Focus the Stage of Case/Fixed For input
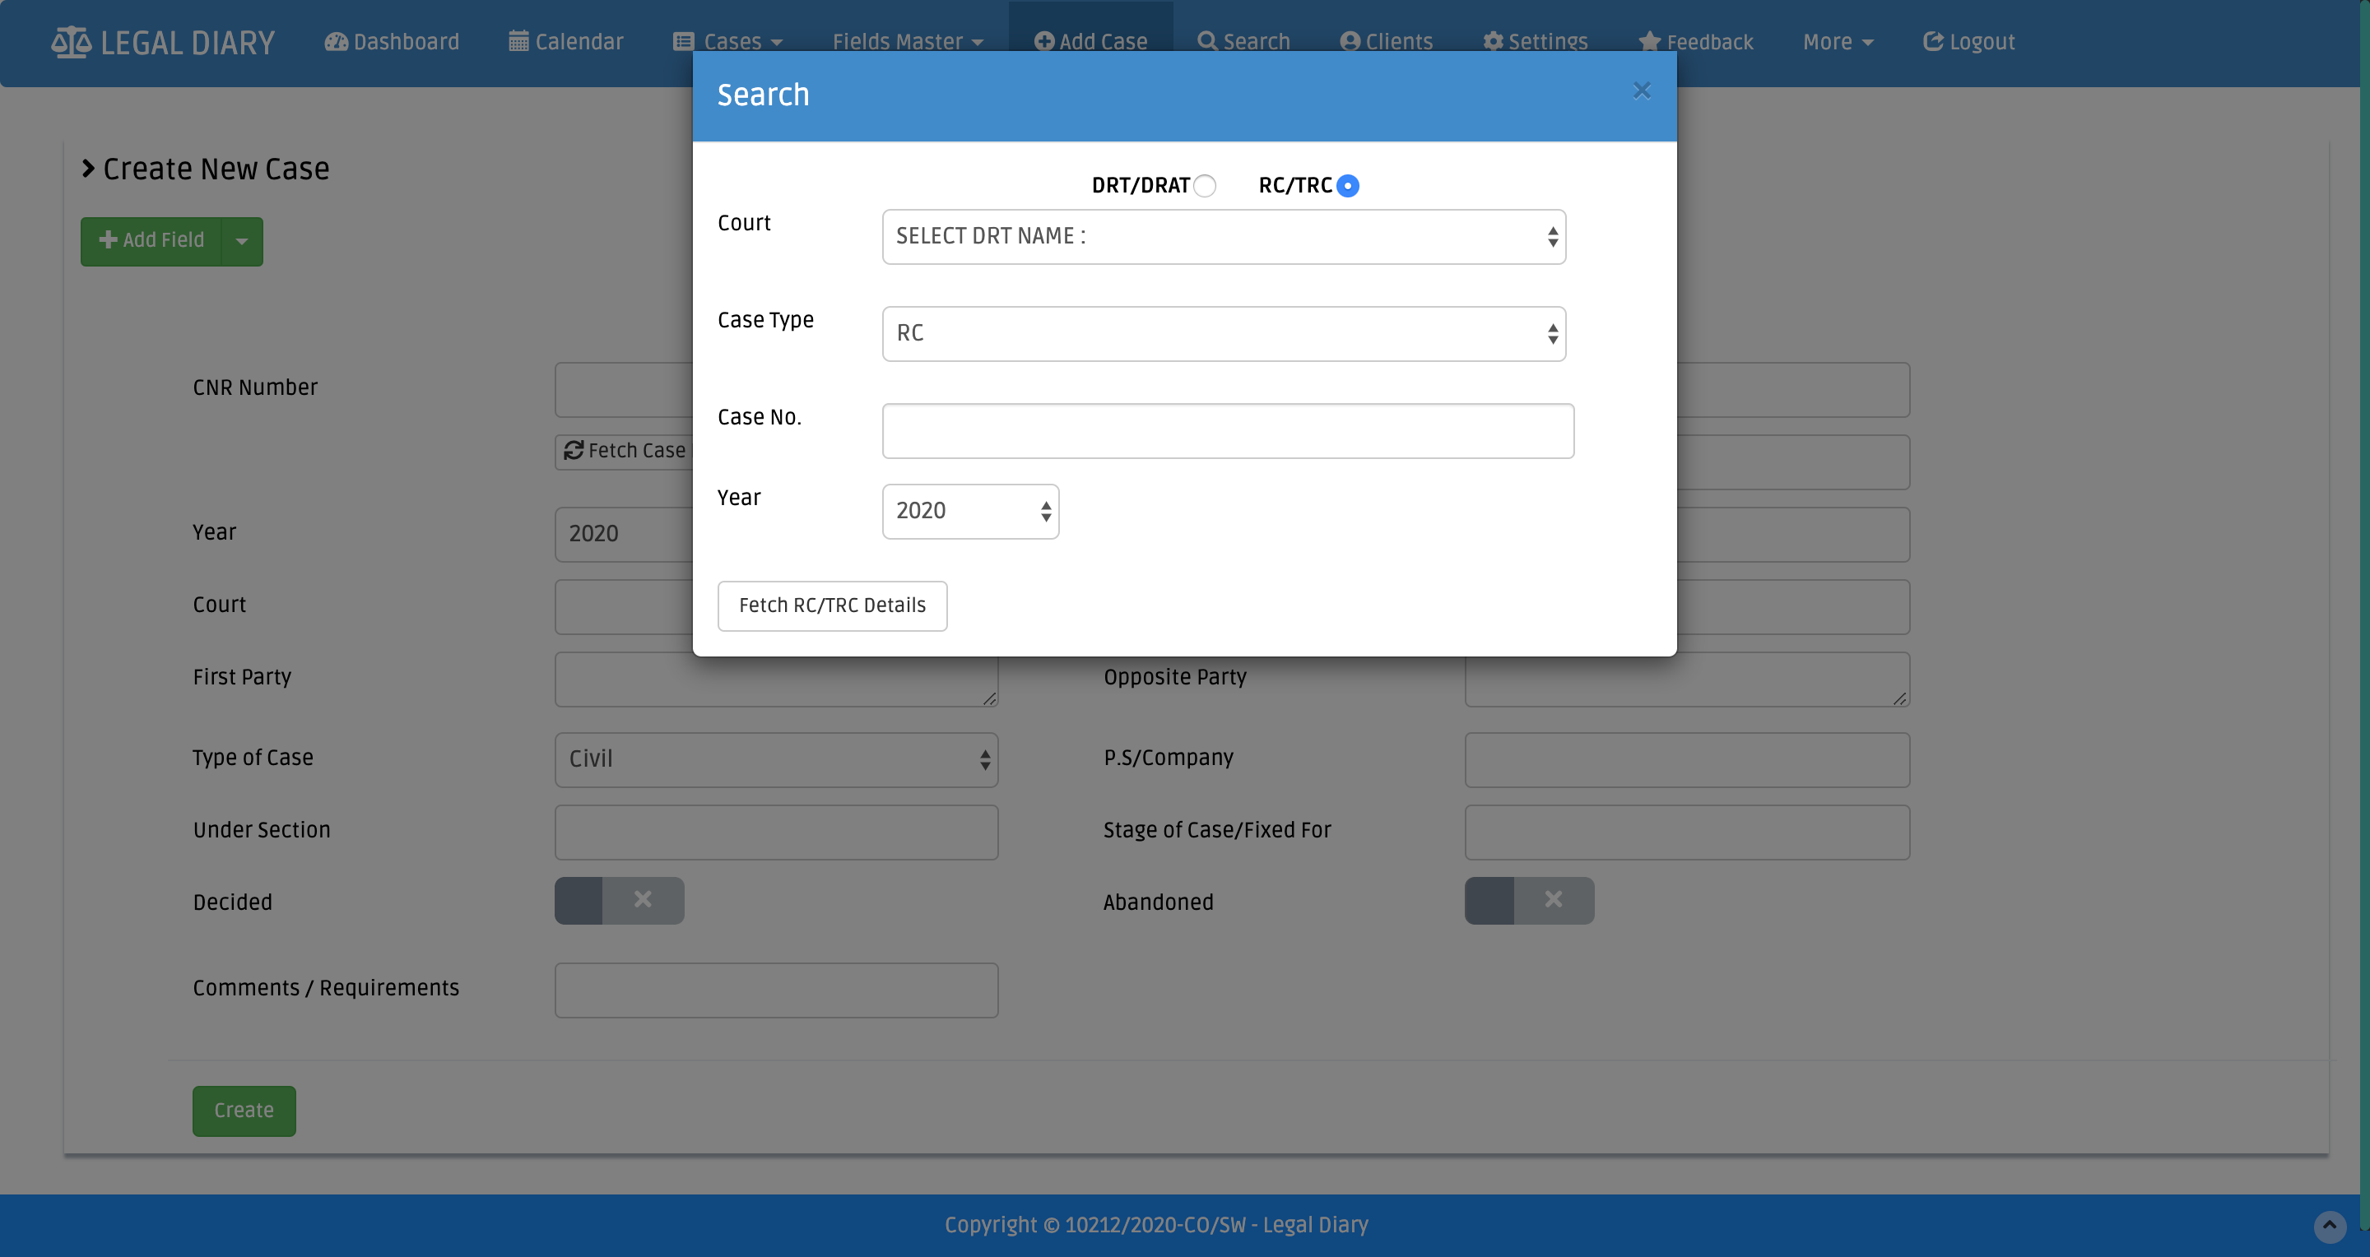Viewport: 2370px width, 1257px height. [x=1687, y=833]
